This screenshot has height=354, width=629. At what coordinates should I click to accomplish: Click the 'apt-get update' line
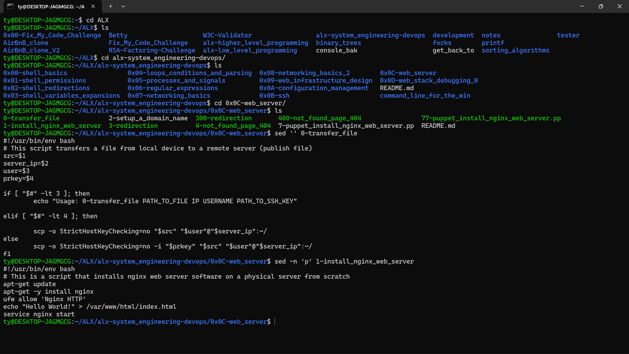[29, 284]
